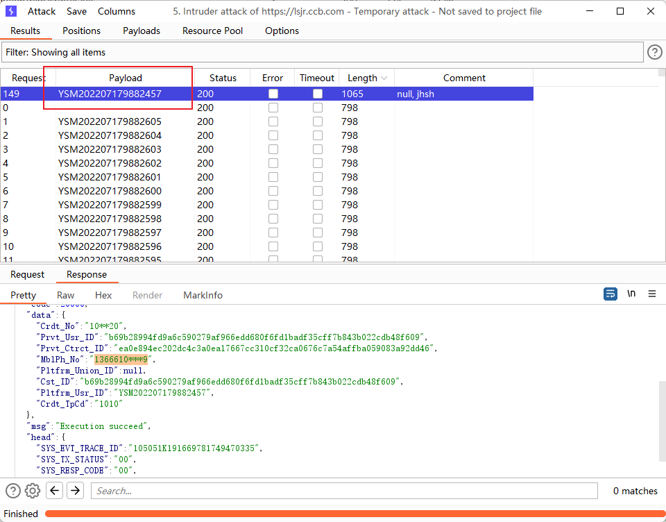Toggle the response word wrap icon

tap(610, 294)
